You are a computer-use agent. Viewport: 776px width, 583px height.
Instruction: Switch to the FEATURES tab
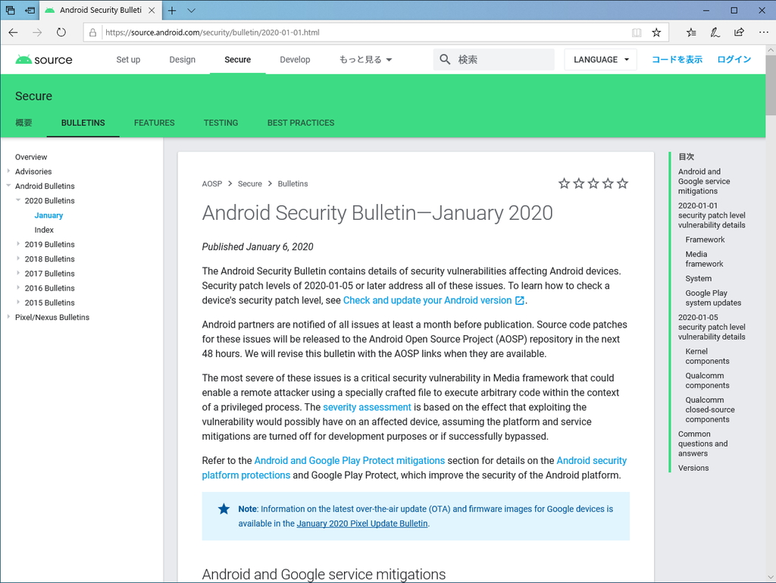[x=154, y=123]
